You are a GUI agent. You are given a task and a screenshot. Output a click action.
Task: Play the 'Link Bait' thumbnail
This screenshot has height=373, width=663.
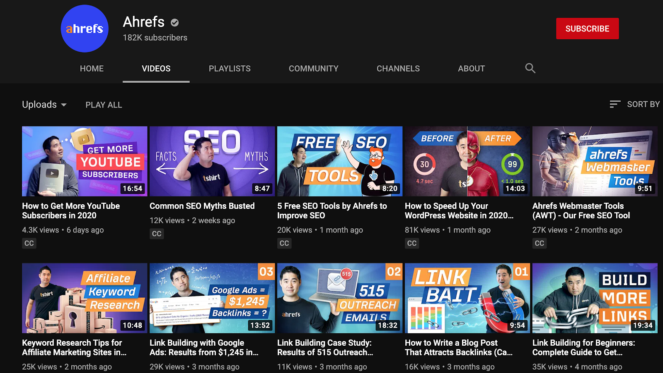(x=467, y=298)
